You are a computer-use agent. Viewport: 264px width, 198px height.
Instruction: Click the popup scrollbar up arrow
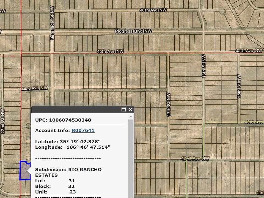point(131,117)
